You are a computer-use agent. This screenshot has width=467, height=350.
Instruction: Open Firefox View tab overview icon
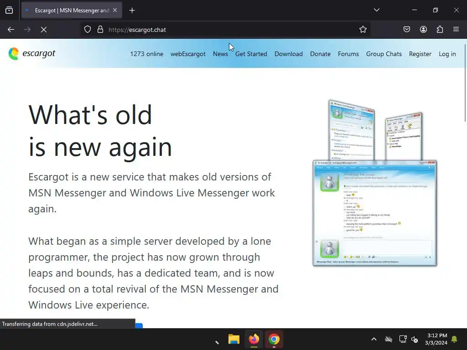coord(9,10)
